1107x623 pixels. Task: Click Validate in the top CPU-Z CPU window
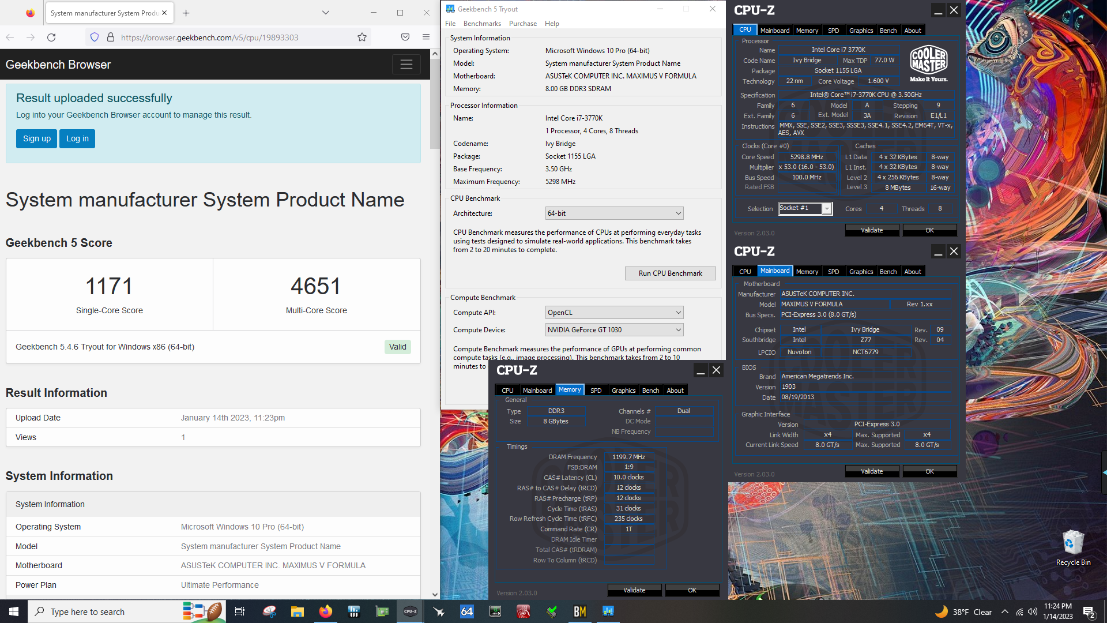click(872, 230)
